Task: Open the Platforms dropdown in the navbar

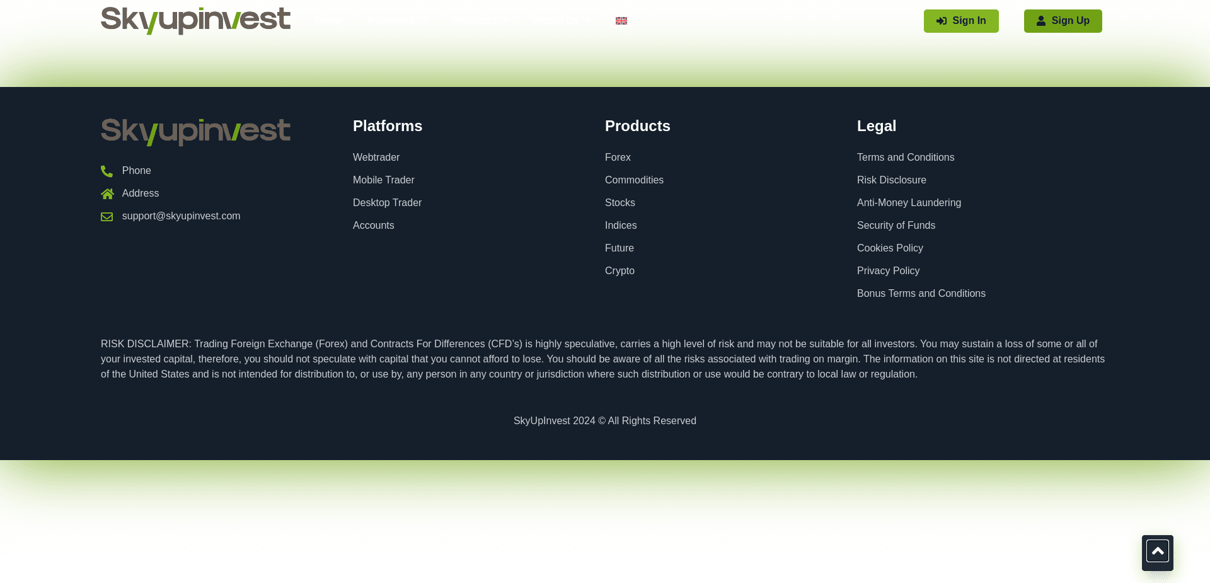Action: pyautogui.click(x=397, y=21)
